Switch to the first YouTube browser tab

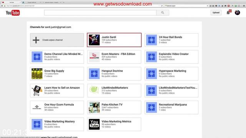point(12,2)
